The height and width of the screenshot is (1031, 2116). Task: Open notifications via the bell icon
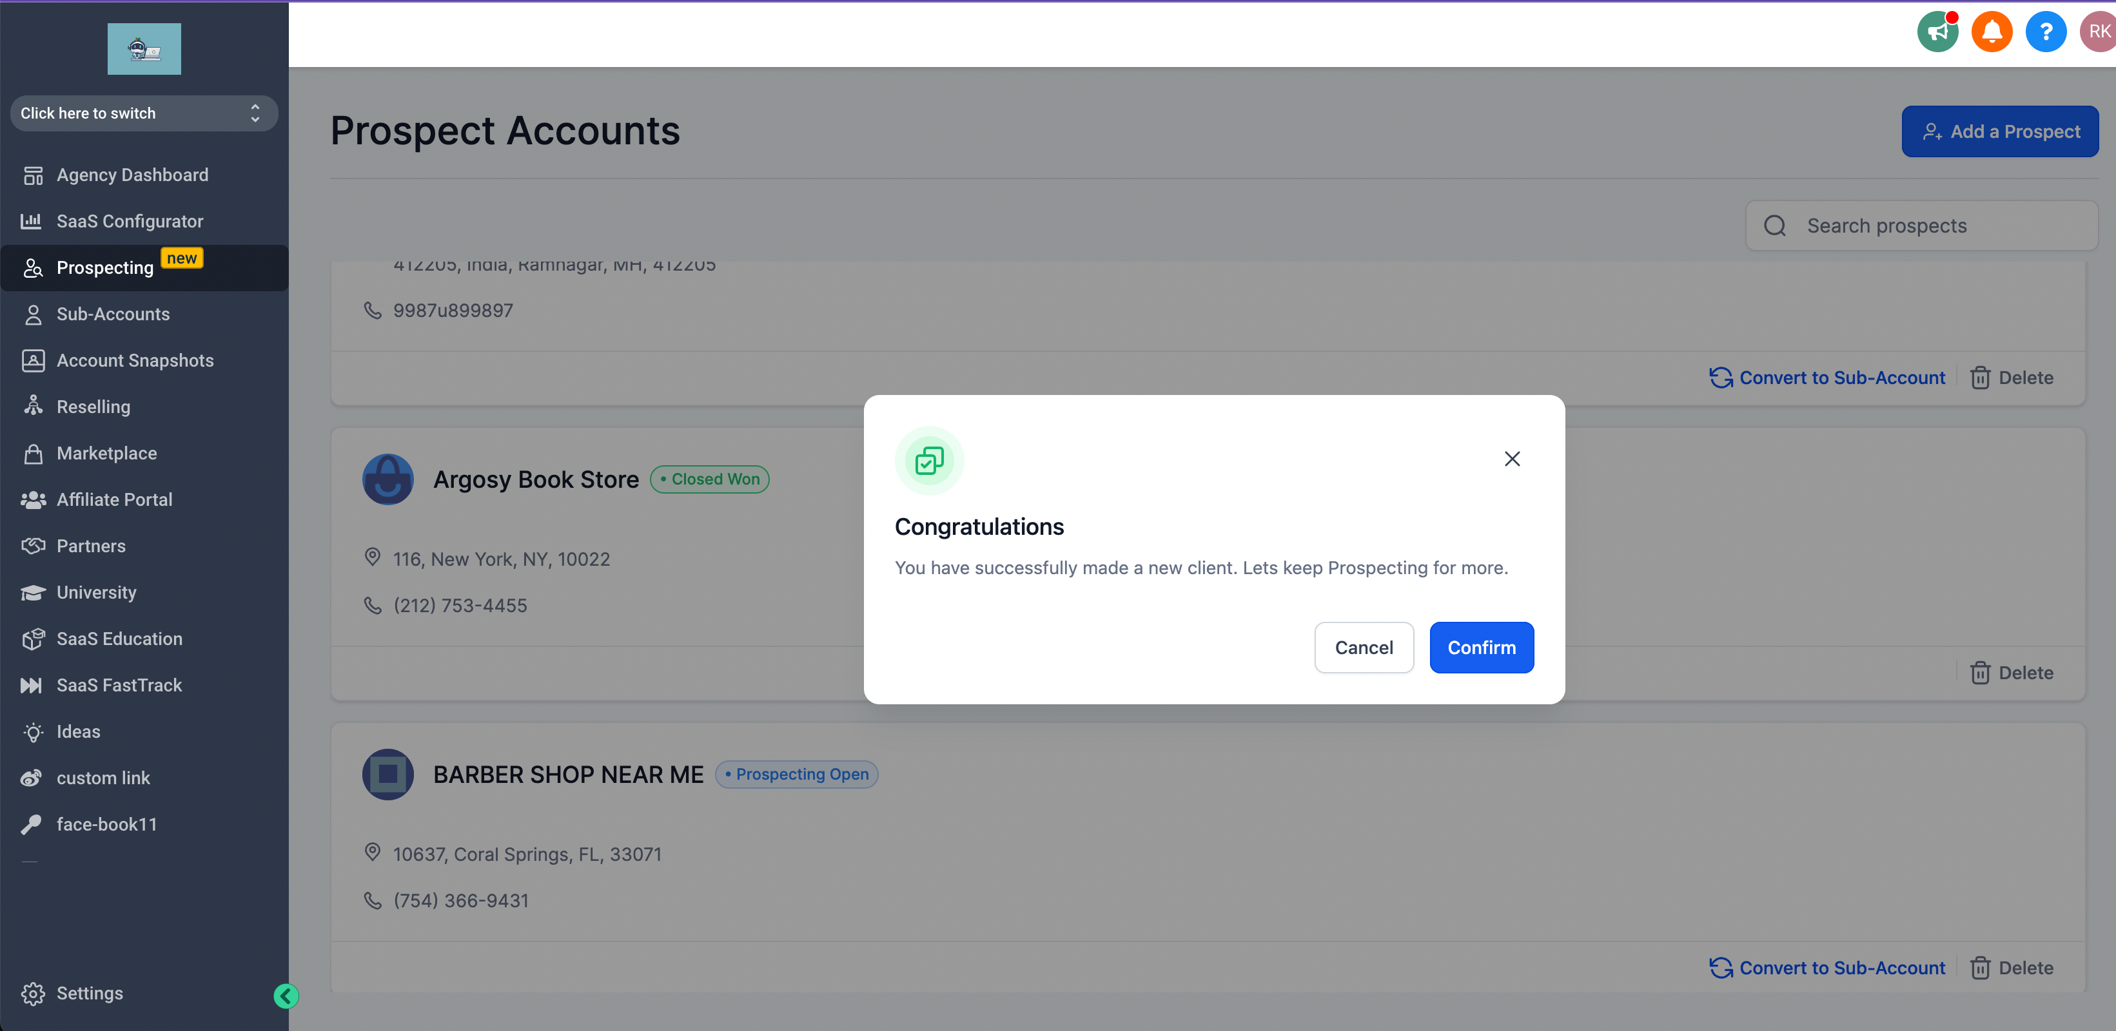(x=1991, y=31)
